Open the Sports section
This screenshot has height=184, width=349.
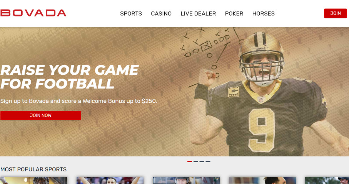click(x=131, y=13)
